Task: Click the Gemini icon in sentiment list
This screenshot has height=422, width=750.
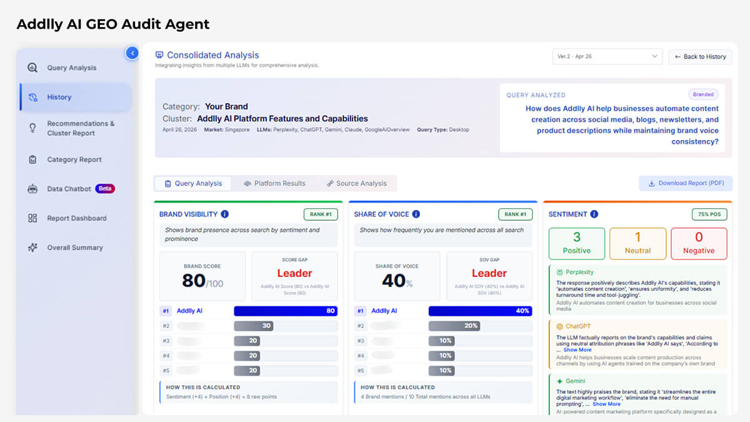Action: point(560,381)
